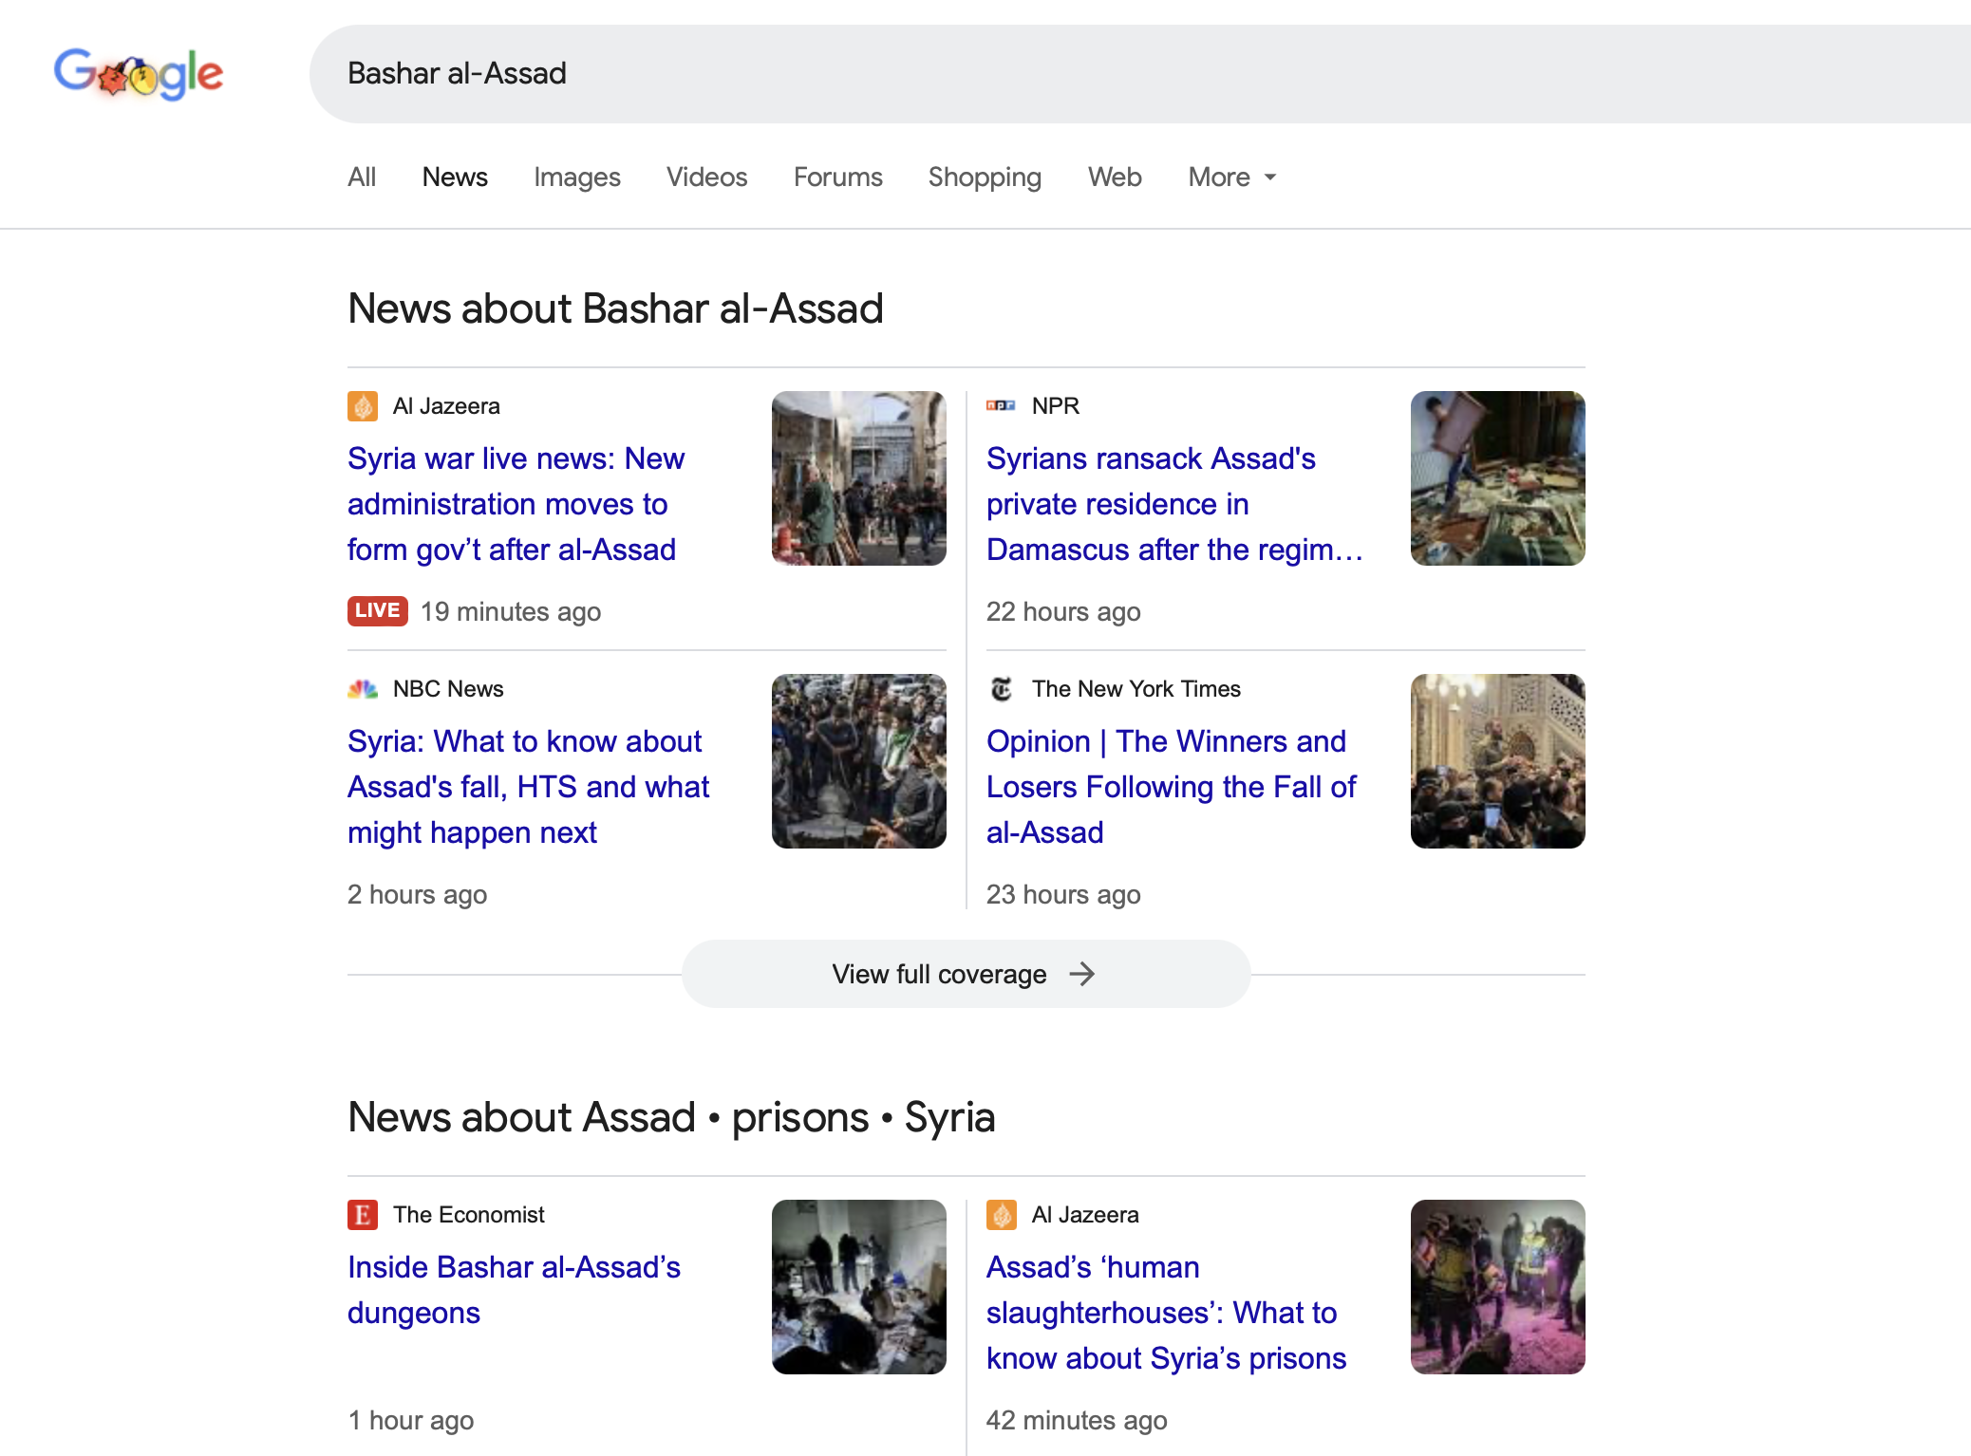Click the Al Jazeera favicon beside the live news story
The height and width of the screenshot is (1456, 1971).
tap(363, 406)
